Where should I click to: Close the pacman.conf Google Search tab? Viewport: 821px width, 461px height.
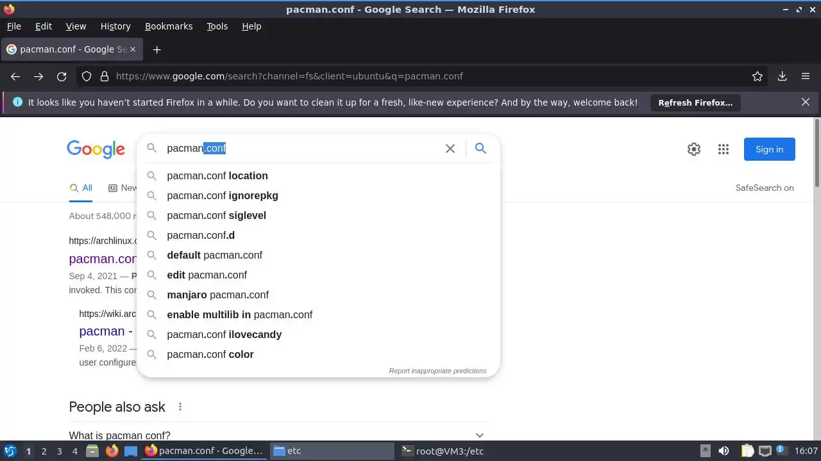tap(133, 49)
